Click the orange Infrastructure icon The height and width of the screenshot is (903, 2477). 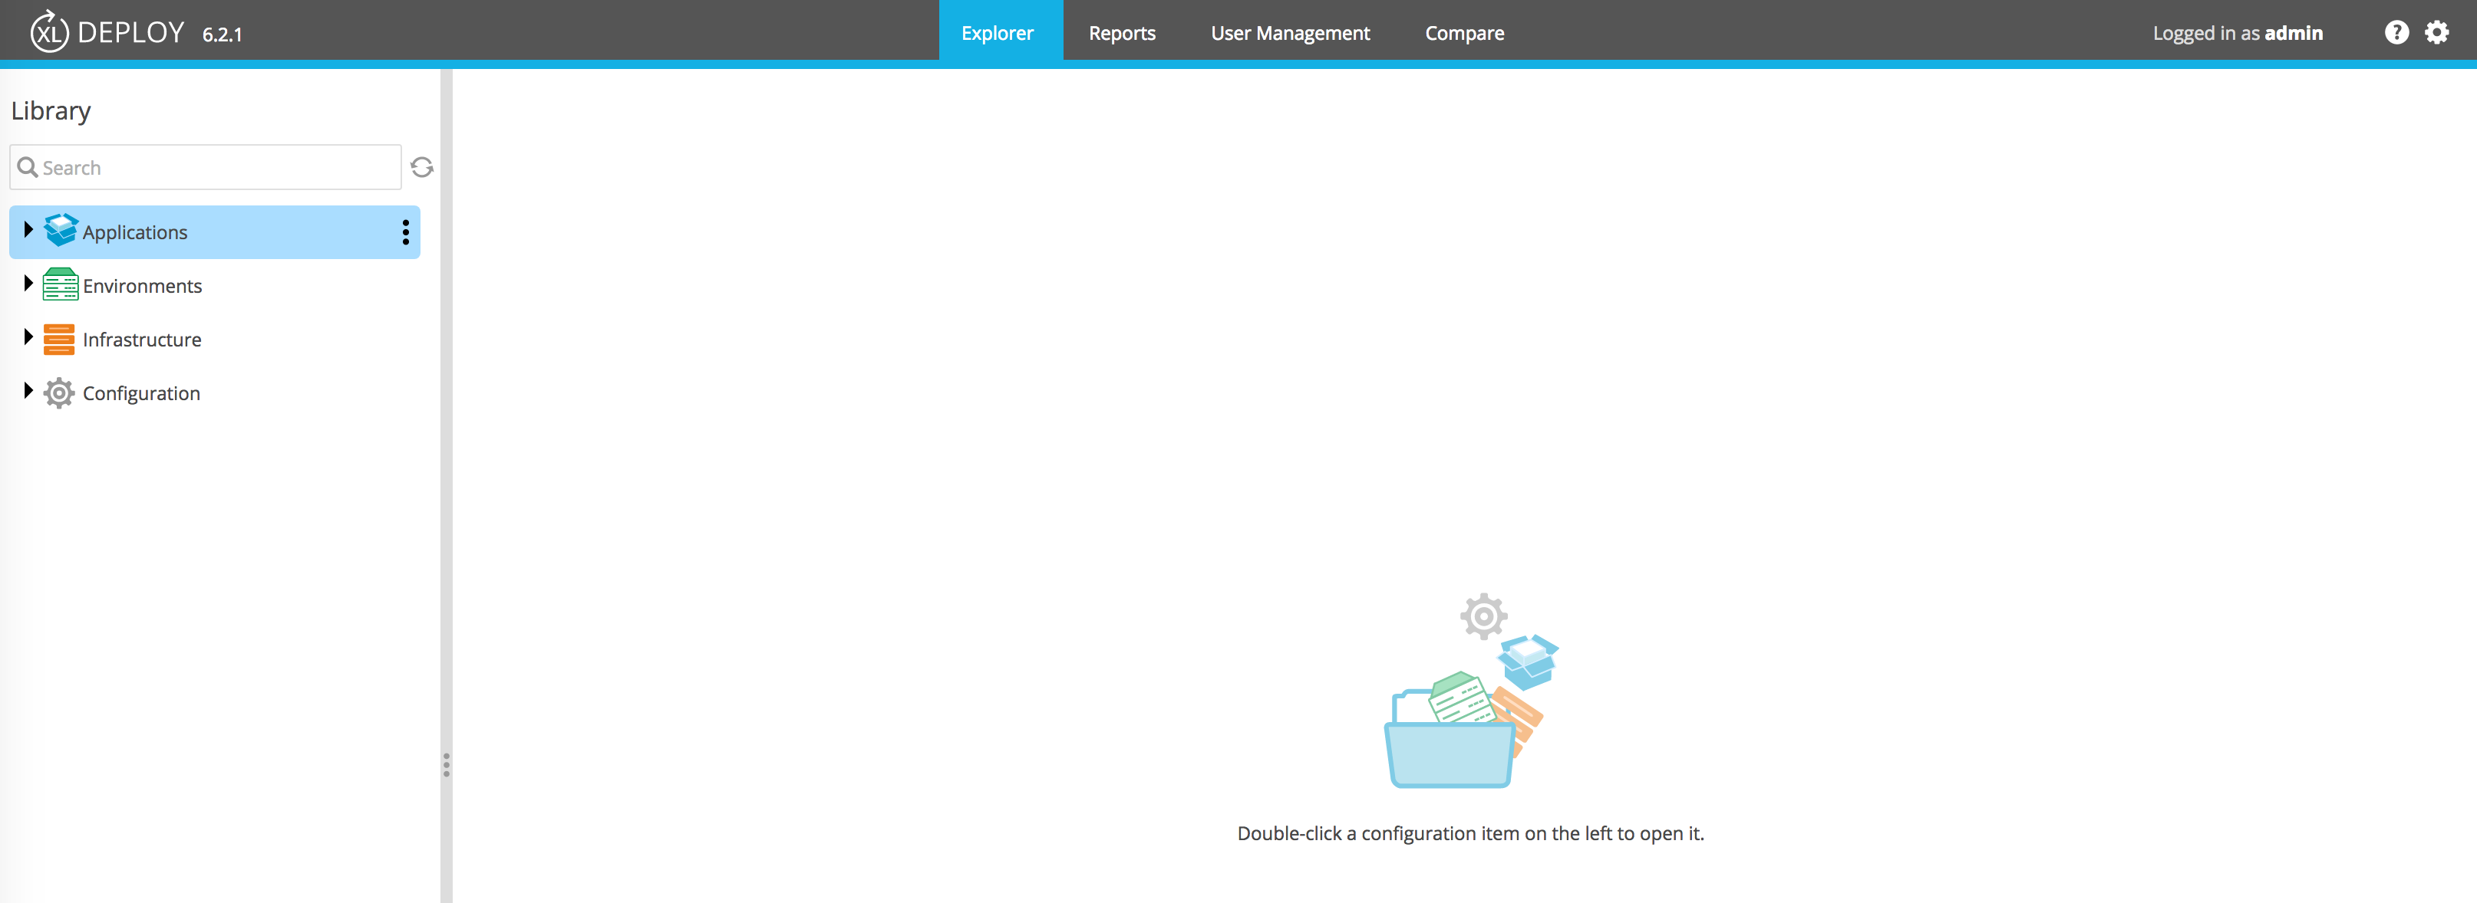(60, 339)
